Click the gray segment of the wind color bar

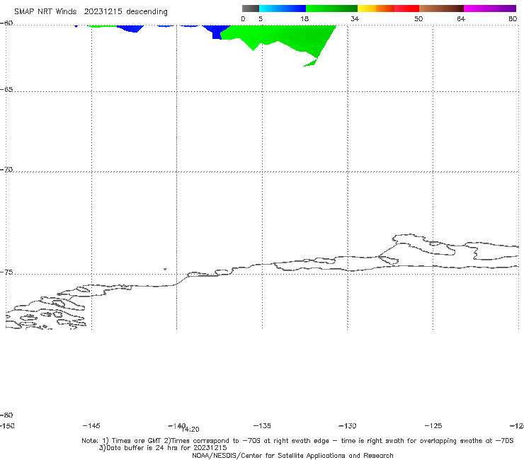[250, 8]
